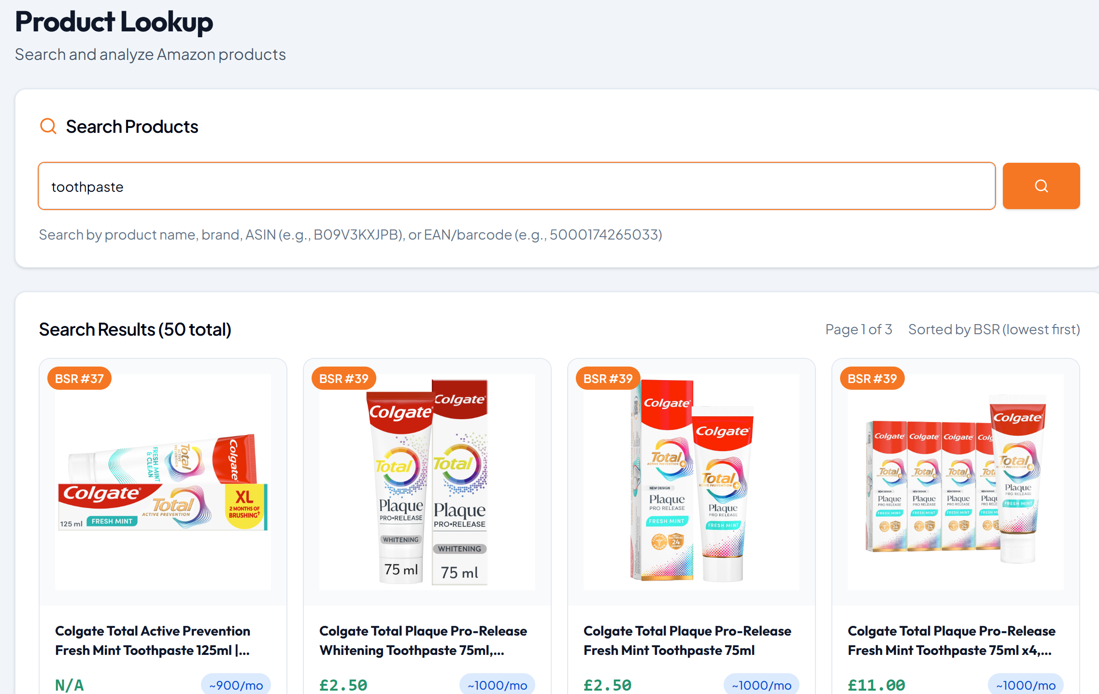
Task: Focus the toothpaste search input field
Action: pos(516,186)
